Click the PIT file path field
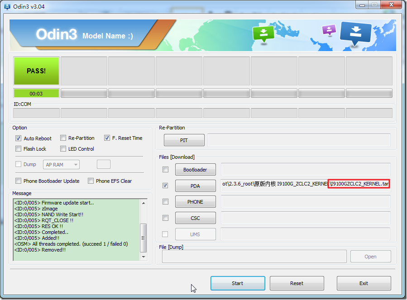Image resolution: width=407 pixels, height=300 pixels. point(299,140)
